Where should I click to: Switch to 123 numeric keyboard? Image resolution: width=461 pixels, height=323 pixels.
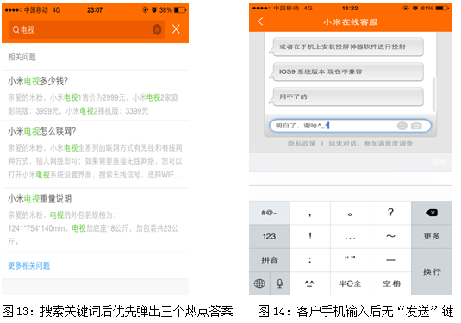(x=270, y=236)
